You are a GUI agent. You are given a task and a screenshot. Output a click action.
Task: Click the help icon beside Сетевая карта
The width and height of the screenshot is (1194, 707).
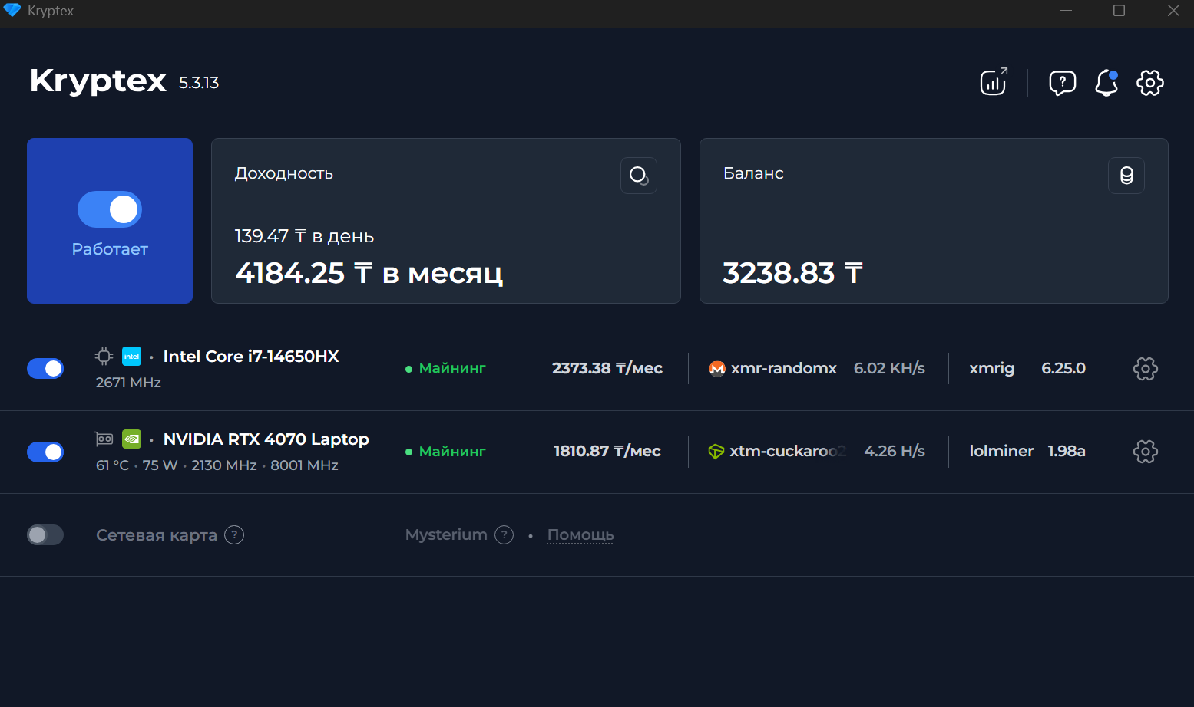tap(234, 534)
